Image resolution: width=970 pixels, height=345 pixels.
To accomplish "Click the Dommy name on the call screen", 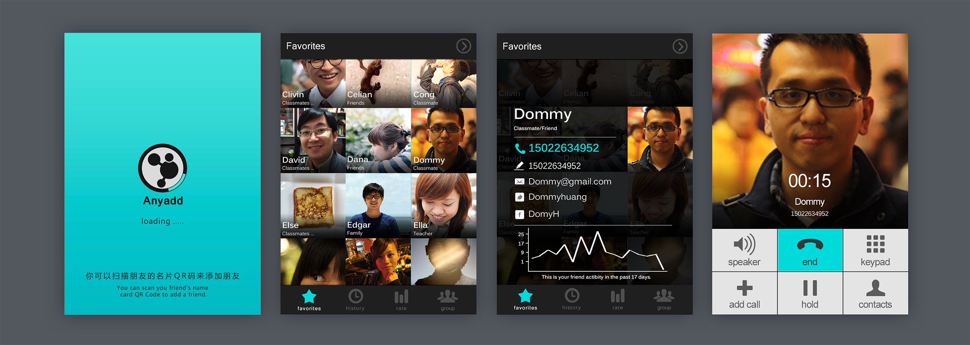I will [810, 202].
